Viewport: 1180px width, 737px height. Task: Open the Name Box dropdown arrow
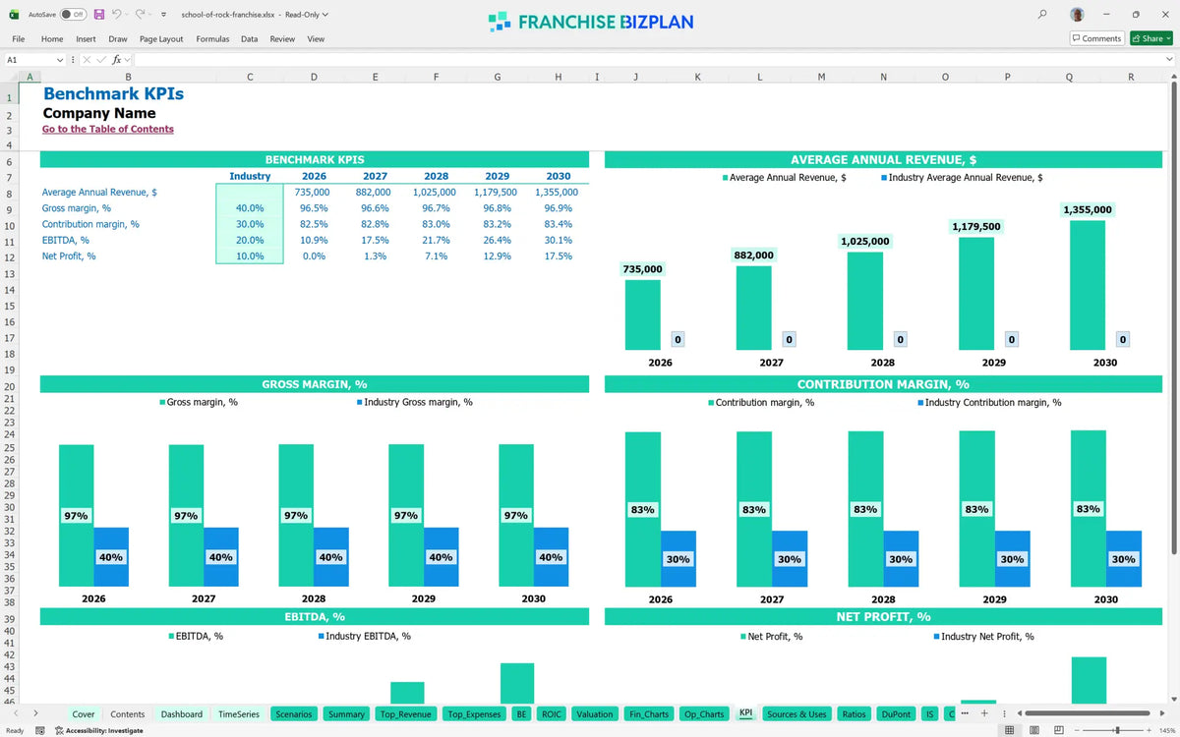click(60, 60)
